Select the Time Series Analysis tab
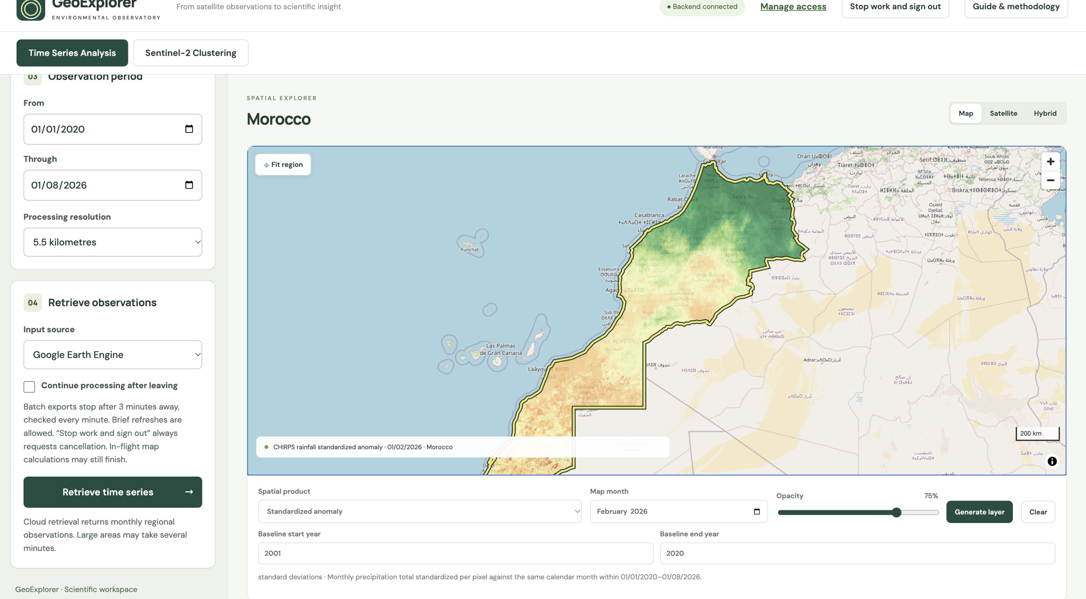Image resolution: width=1086 pixels, height=599 pixels. [72, 53]
